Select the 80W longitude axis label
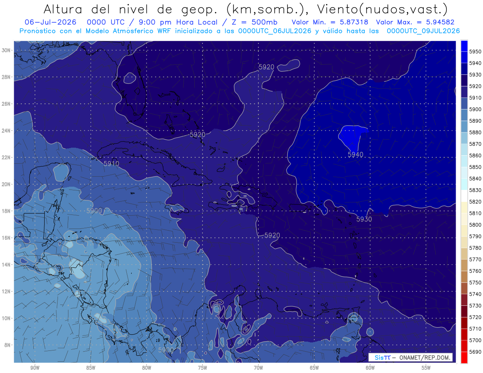Image resolution: width=483 pixels, height=373 pixels. click(x=147, y=368)
